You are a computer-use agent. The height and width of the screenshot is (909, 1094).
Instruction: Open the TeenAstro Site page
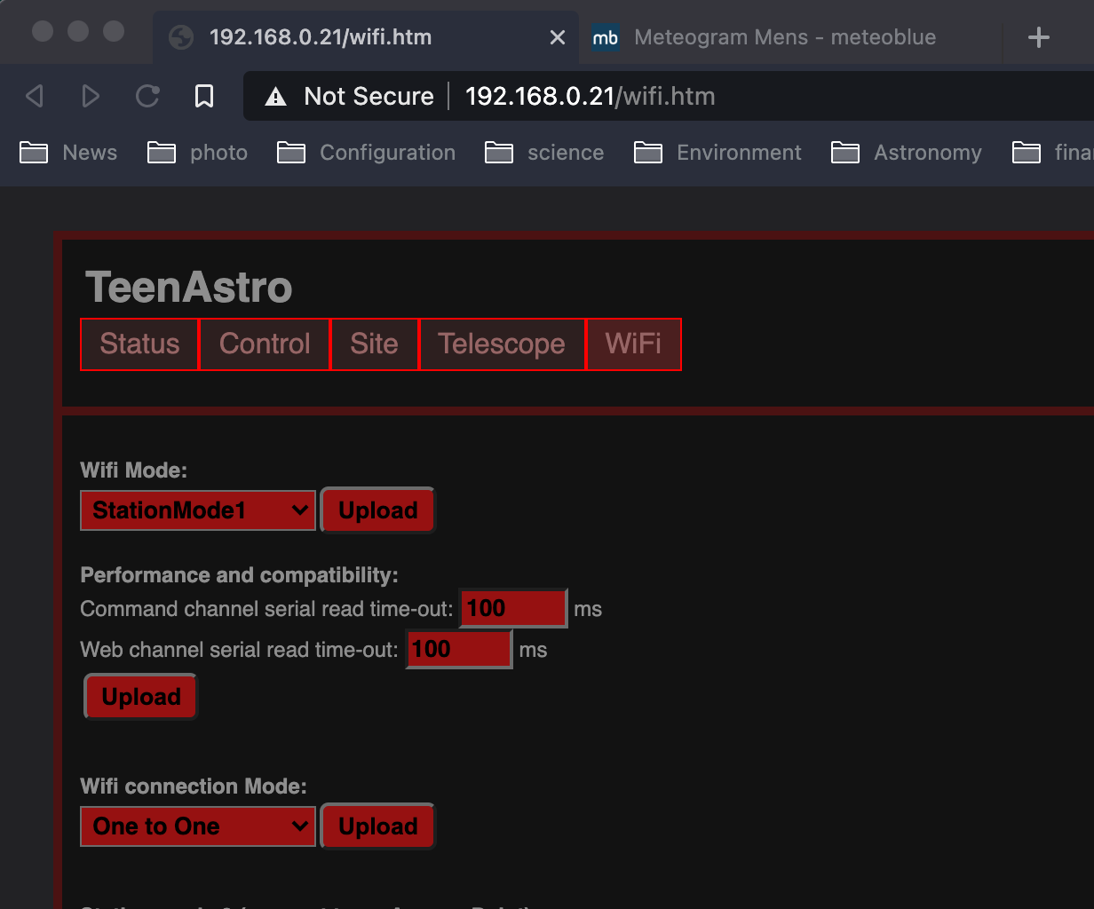pyautogui.click(x=374, y=344)
